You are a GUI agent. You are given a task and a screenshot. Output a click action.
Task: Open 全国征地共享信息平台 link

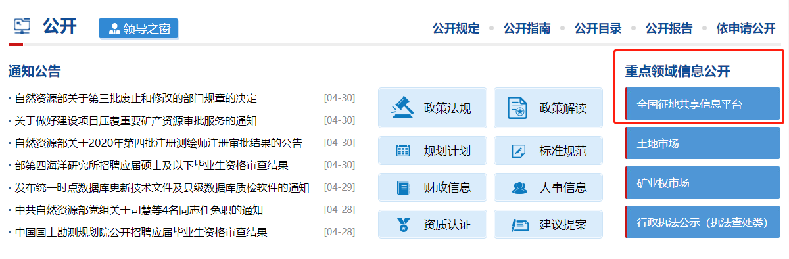point(702,104)
